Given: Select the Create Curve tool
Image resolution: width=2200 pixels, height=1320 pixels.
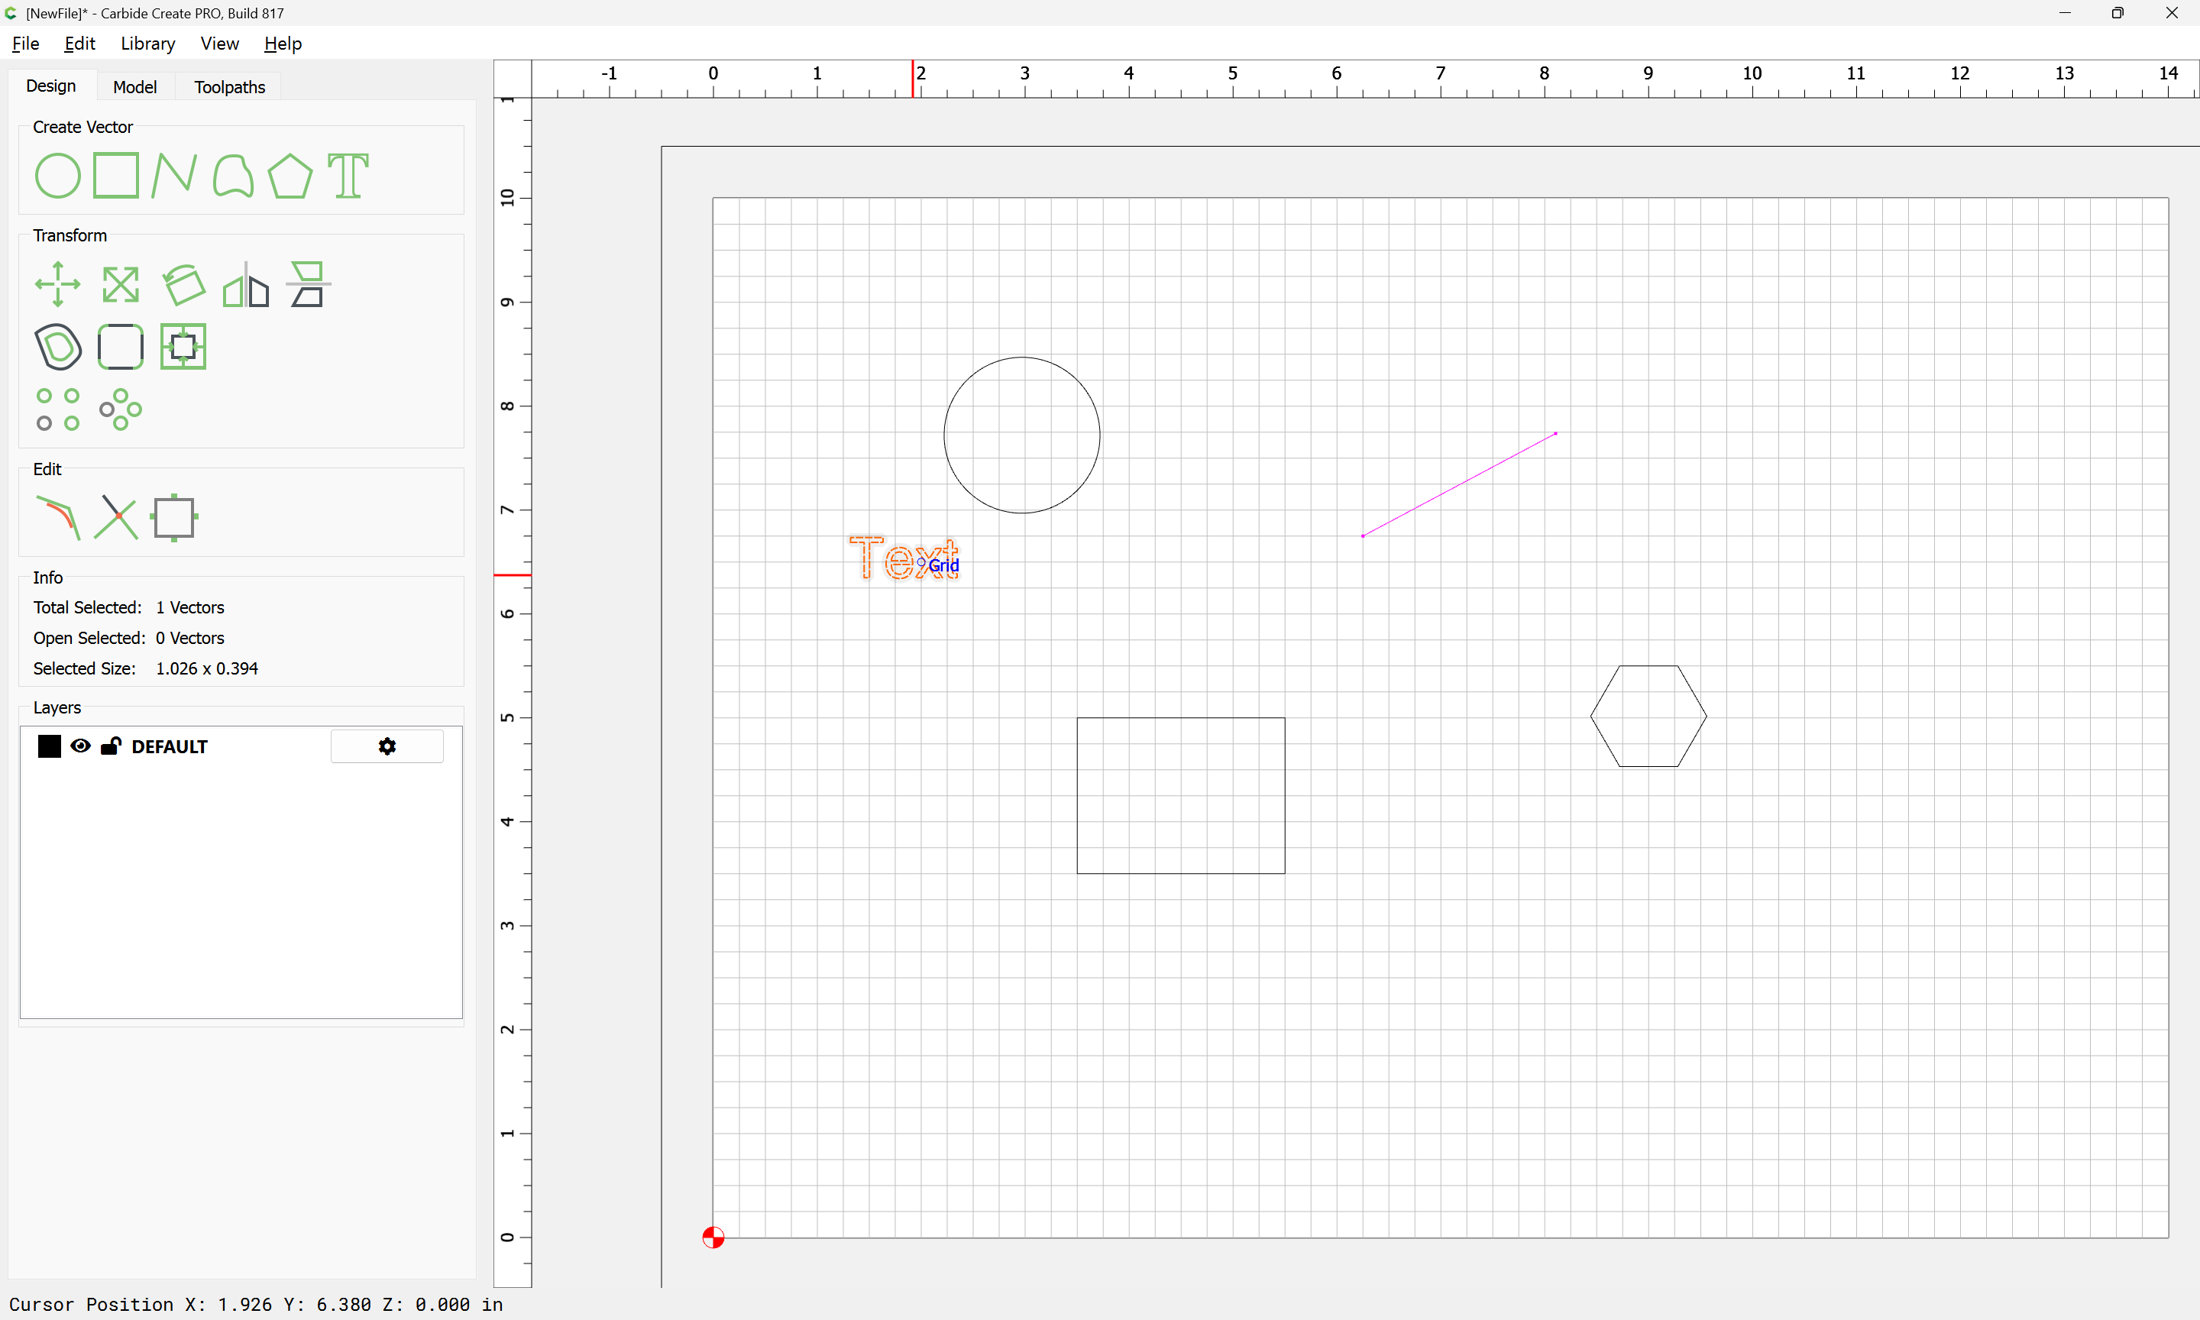Looking at the screenshot, I should (233, 175).
